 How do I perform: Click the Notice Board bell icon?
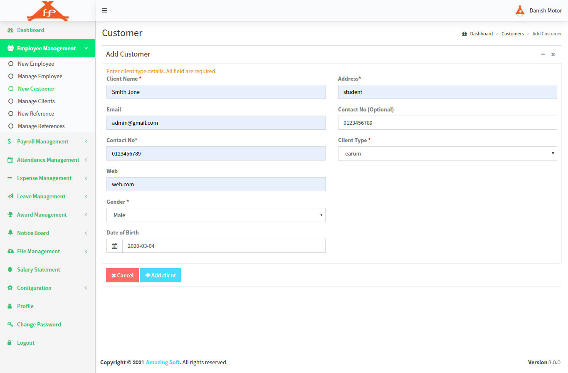(10, 233)
